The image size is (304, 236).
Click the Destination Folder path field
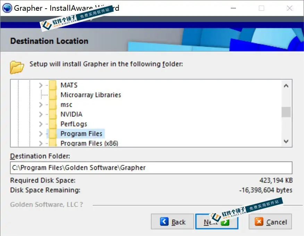[x=151, y=168]
